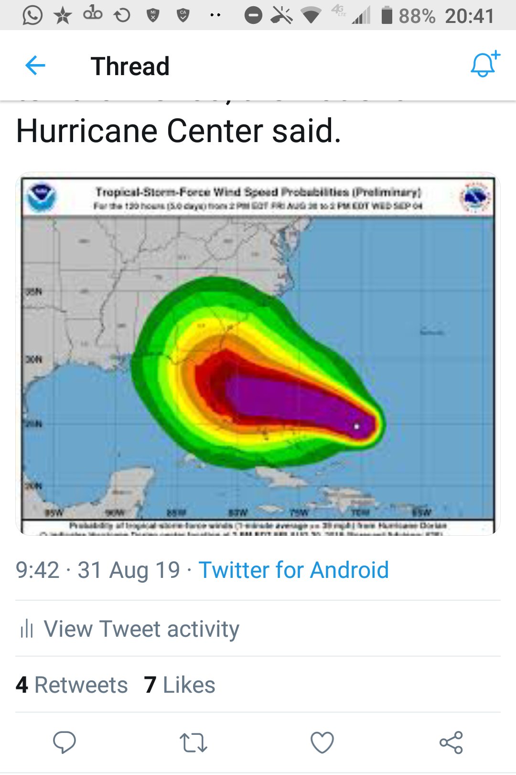The image size is (516, 775).
Task: View the 4 Retweets list
Action: click(72, 685)
